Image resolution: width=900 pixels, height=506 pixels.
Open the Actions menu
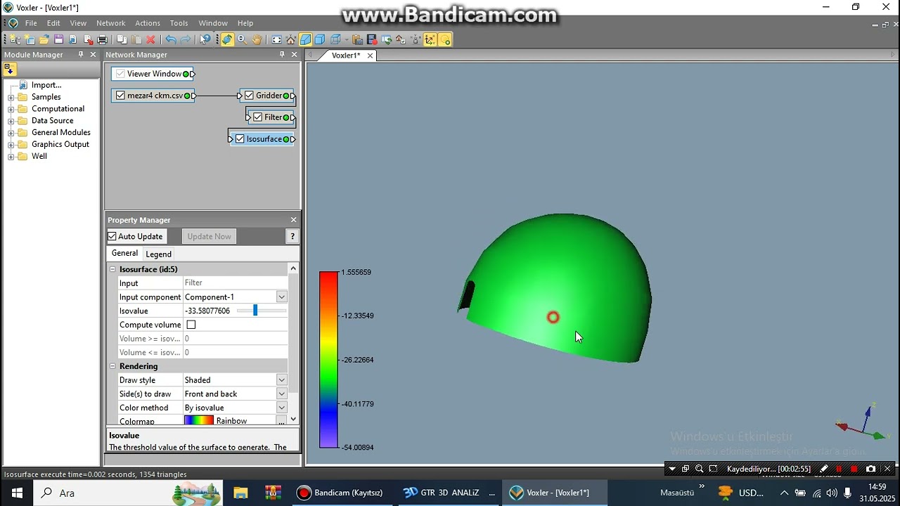click(148, 23)
